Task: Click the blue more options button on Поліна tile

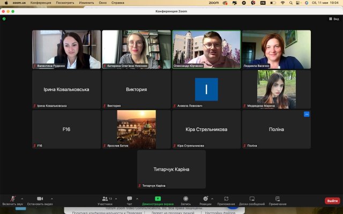Action: (307, 114)
